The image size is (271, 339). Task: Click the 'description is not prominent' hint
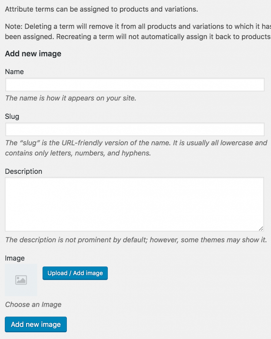pos(136,240)
